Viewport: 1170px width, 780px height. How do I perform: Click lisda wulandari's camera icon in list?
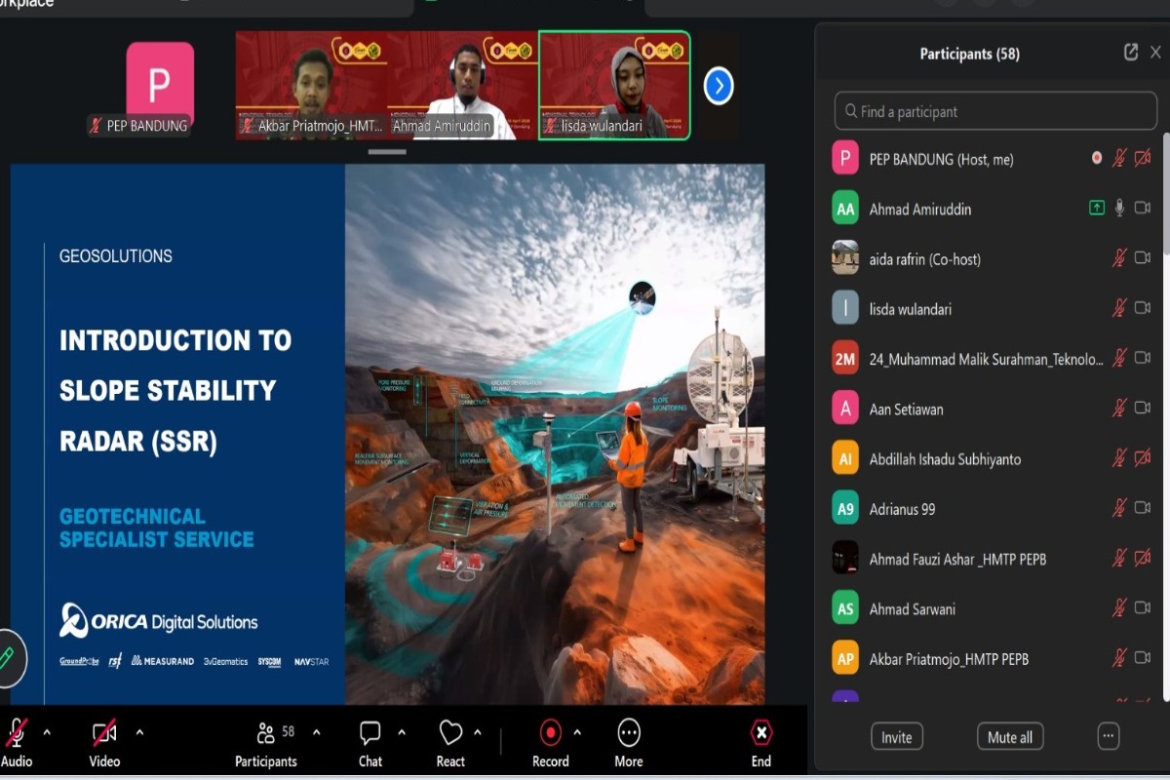point(1143,308)
